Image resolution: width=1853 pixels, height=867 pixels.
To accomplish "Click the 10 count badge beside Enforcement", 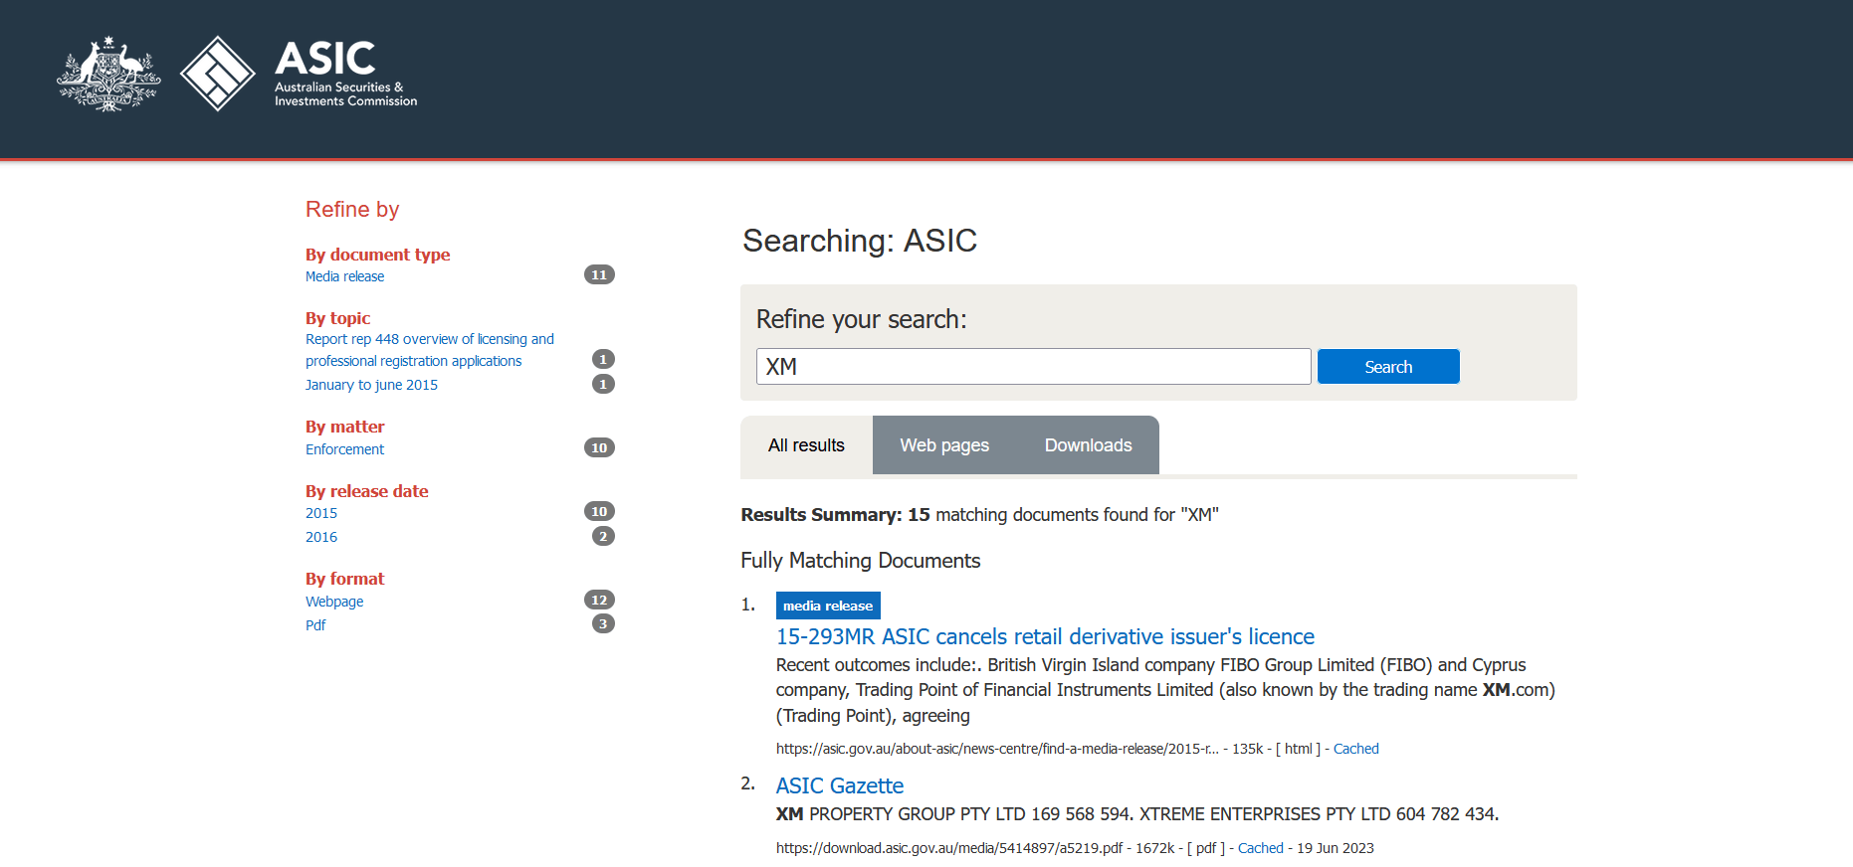I will coord(599,447).
